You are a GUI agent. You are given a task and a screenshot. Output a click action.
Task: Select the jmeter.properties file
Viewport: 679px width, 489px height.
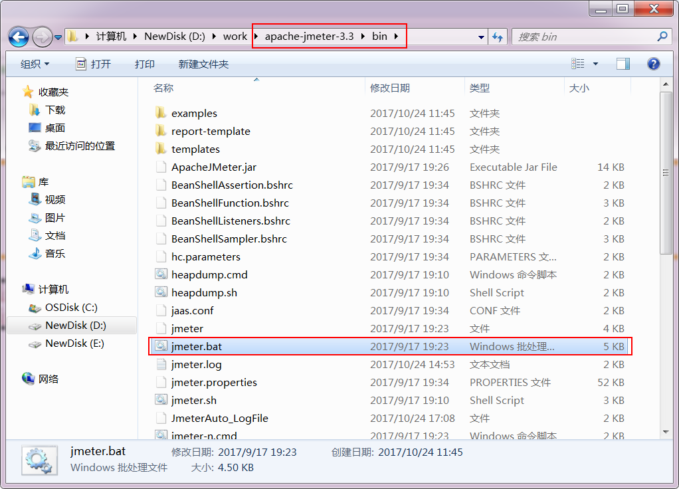(x=214, y=383)
